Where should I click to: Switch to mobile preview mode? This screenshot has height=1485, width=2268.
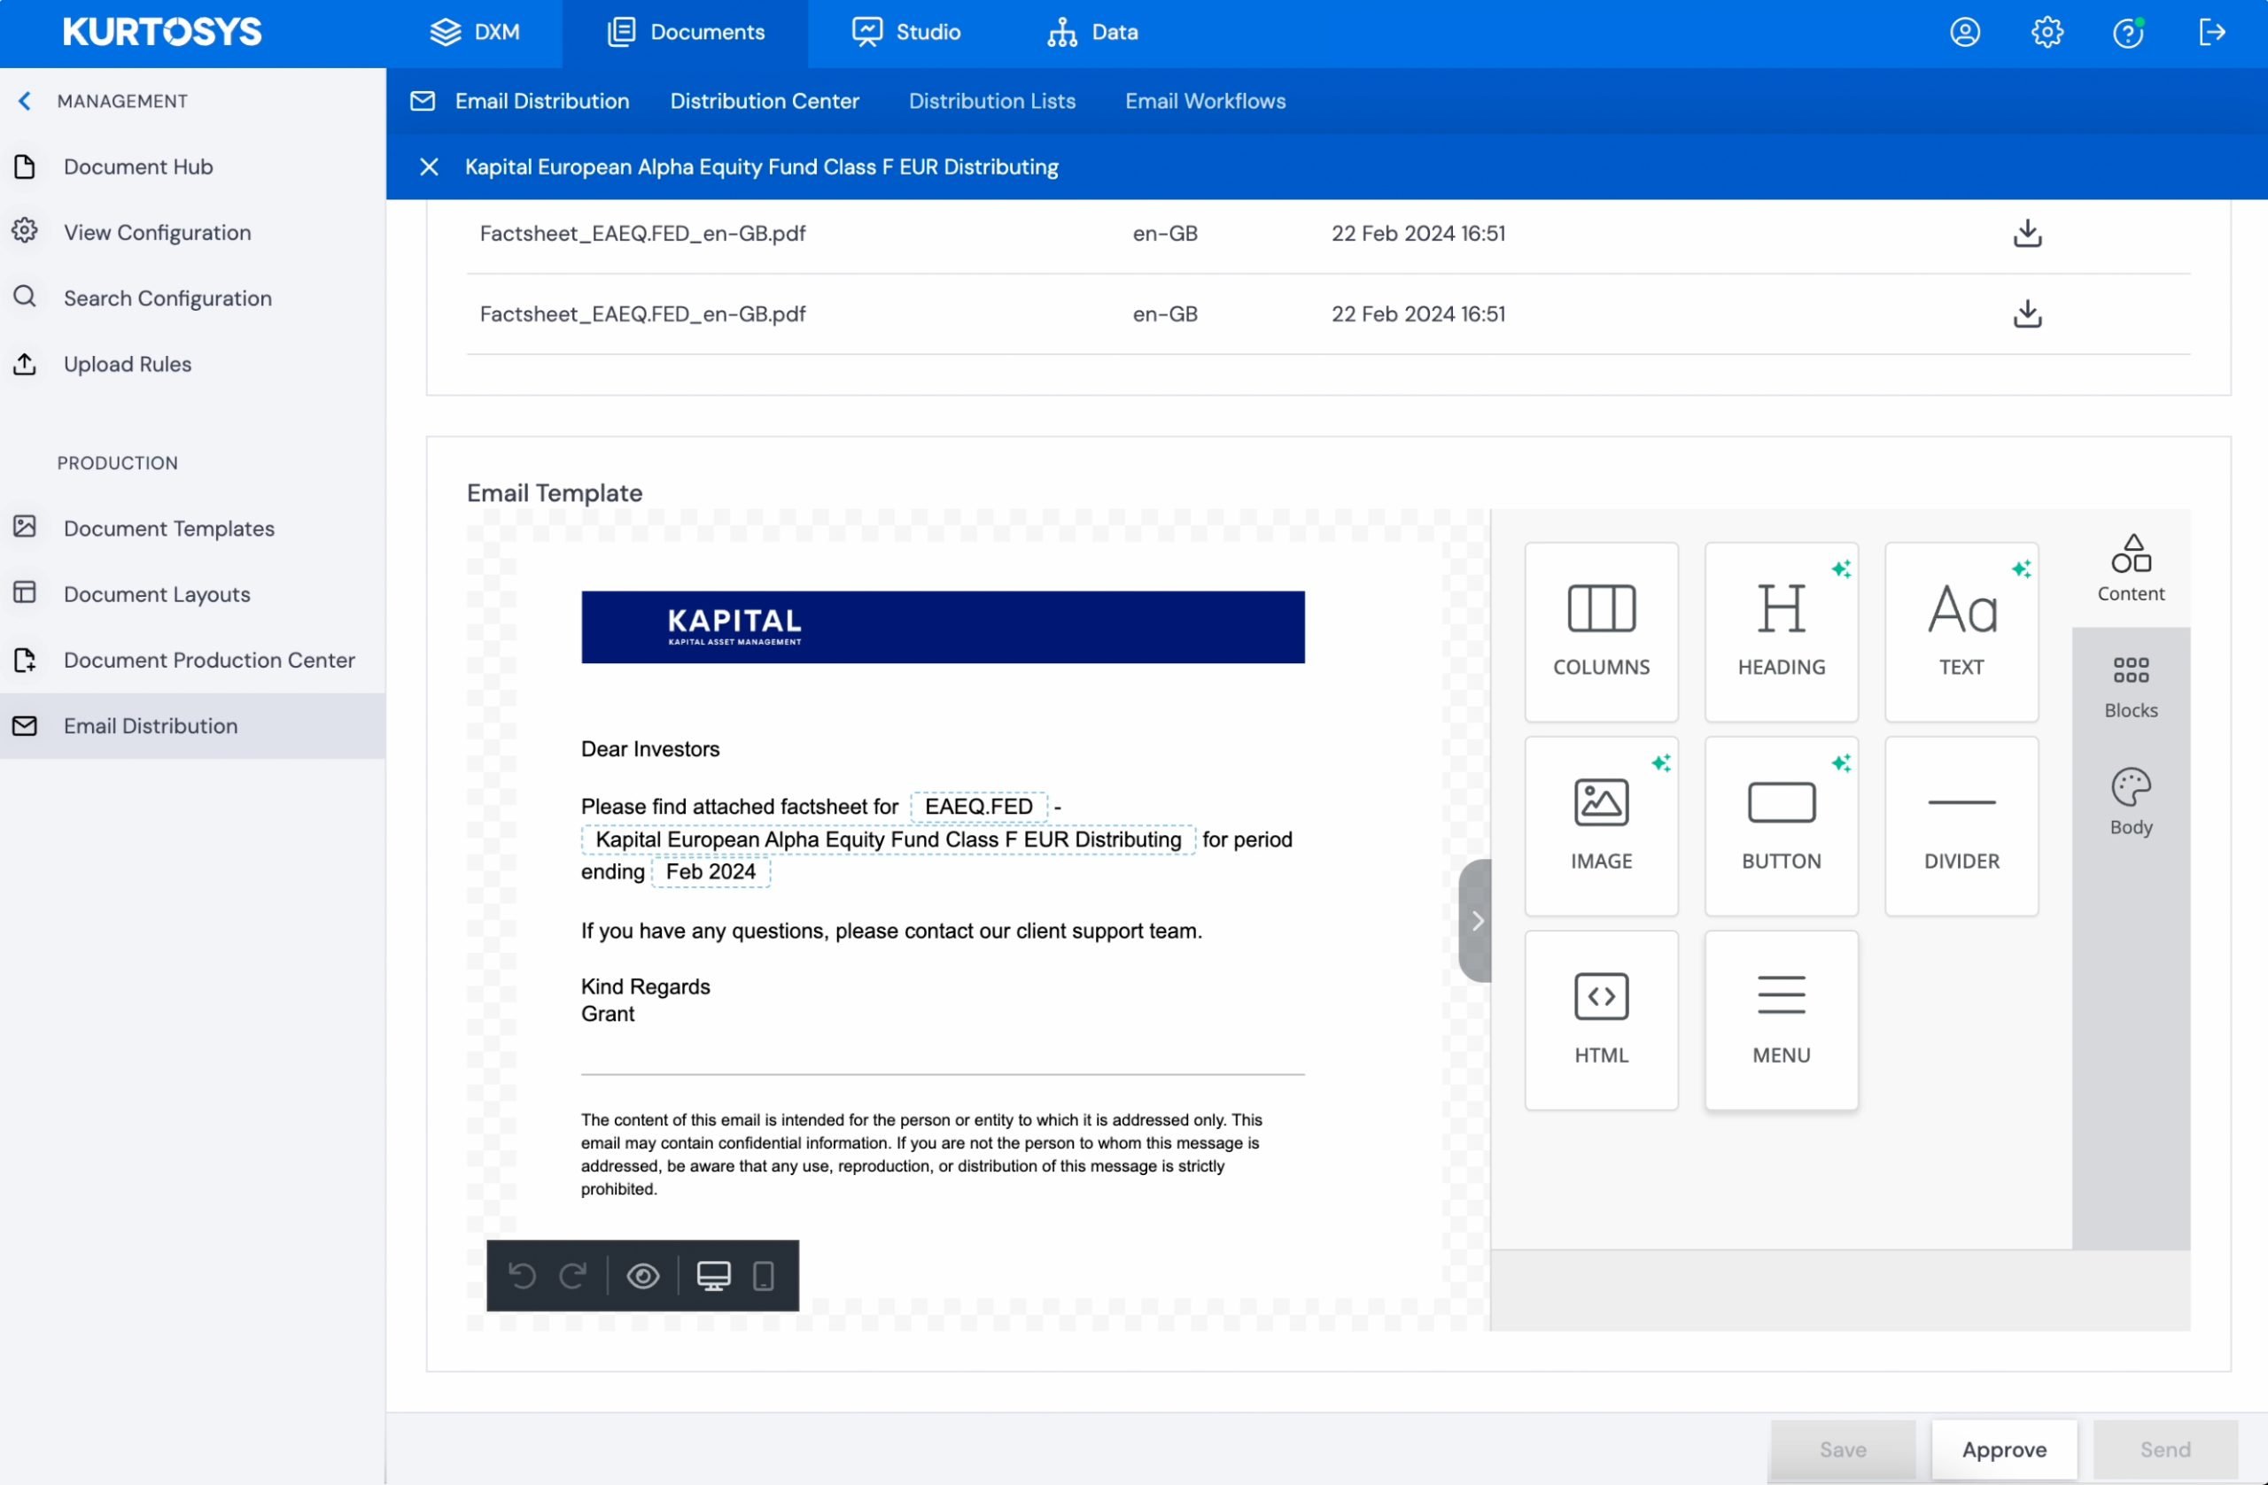coord(763,1274)
